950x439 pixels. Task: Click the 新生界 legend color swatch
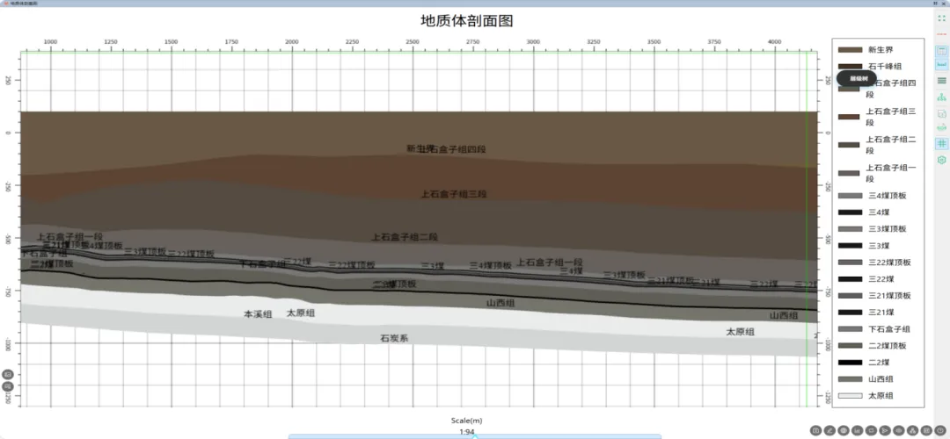850,49
